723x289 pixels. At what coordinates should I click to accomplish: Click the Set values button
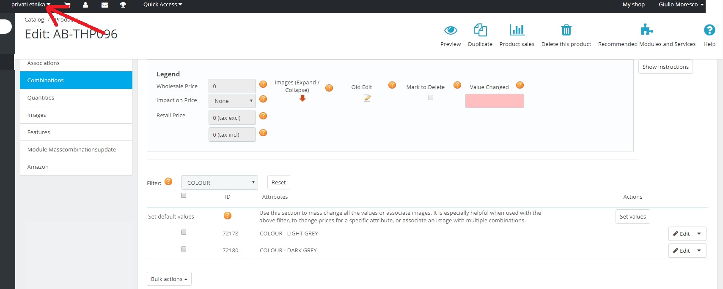(632, 216)
